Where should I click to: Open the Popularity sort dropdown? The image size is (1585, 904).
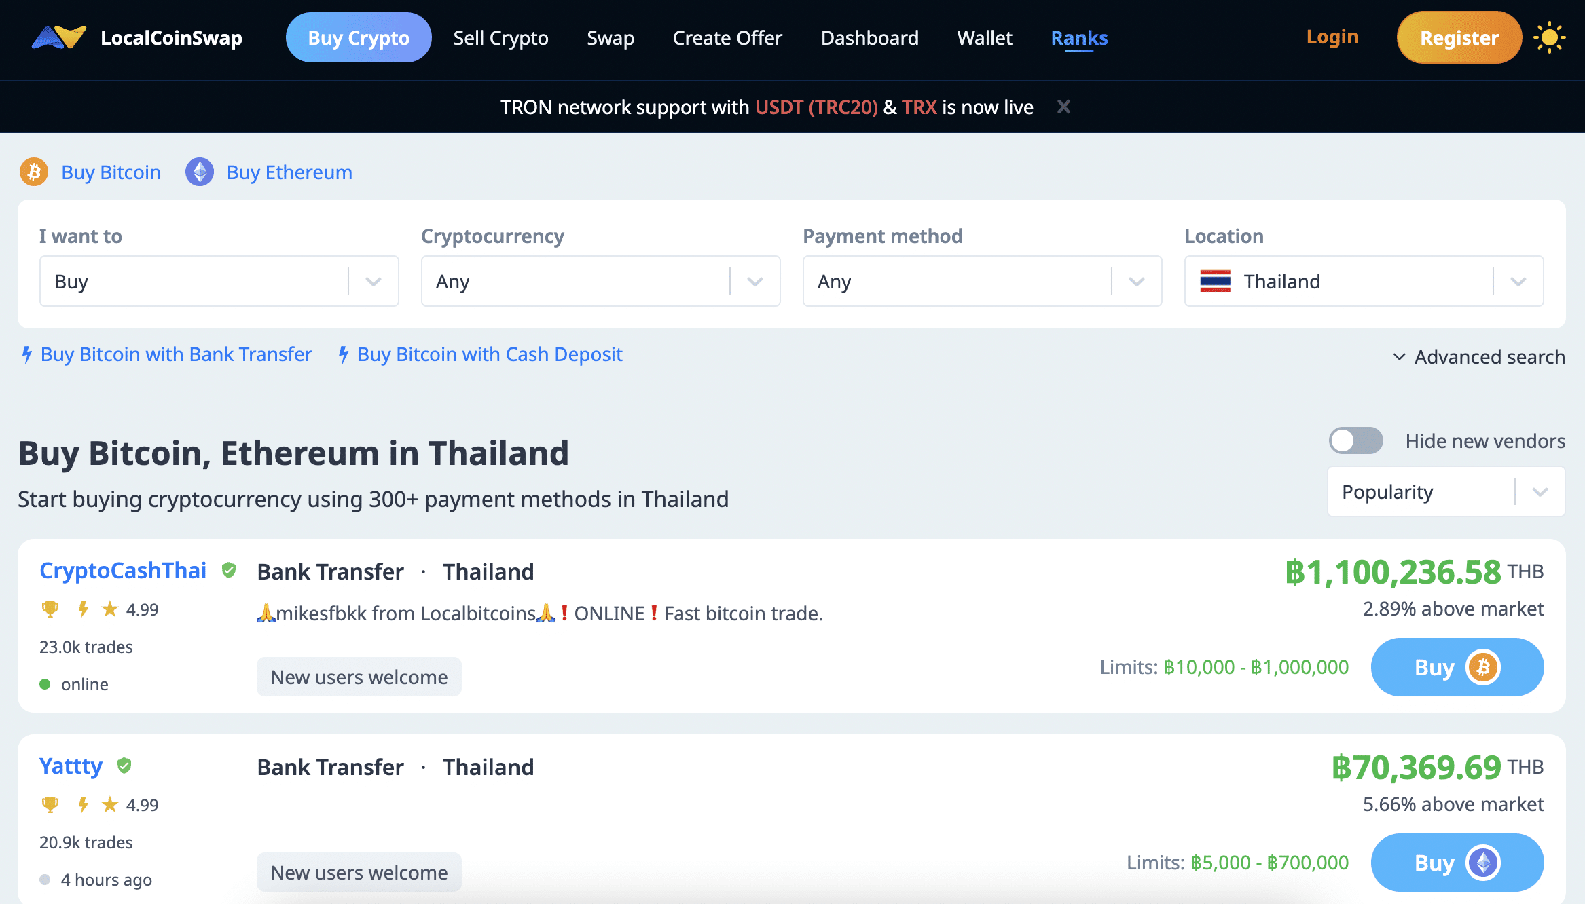1446,491
